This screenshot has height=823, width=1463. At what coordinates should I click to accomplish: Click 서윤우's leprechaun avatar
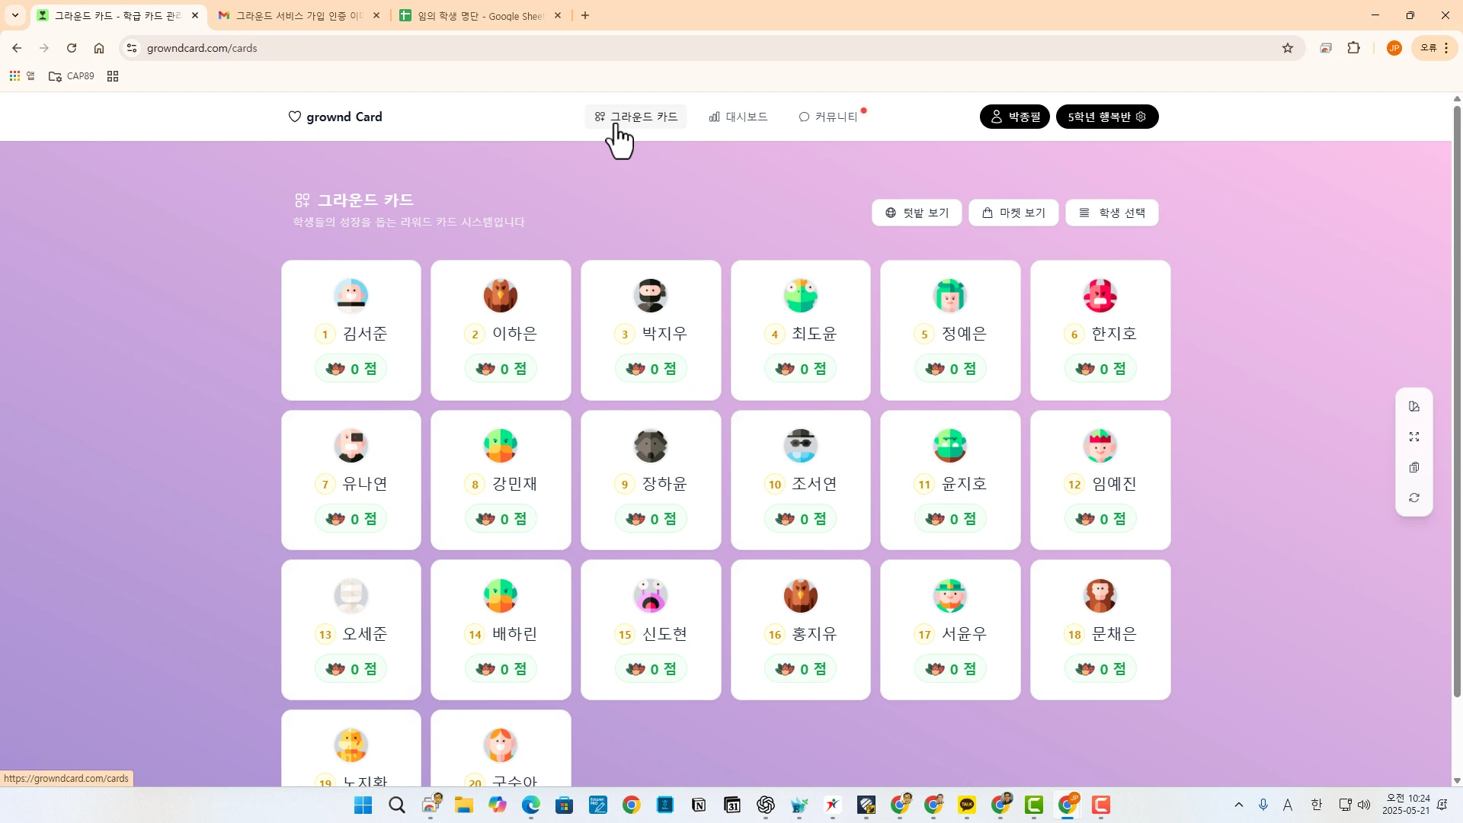point(950,596)
